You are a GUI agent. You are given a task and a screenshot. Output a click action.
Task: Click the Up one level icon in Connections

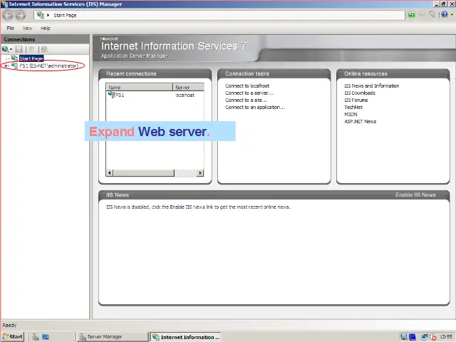pyautogui.click(x=31, y=49)
